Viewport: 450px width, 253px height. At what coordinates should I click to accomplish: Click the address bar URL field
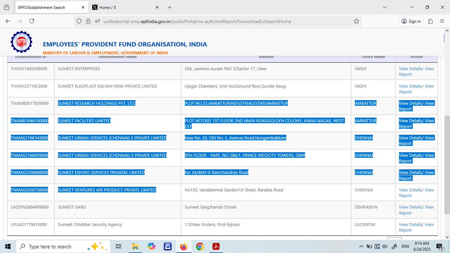tap(217, 21)
